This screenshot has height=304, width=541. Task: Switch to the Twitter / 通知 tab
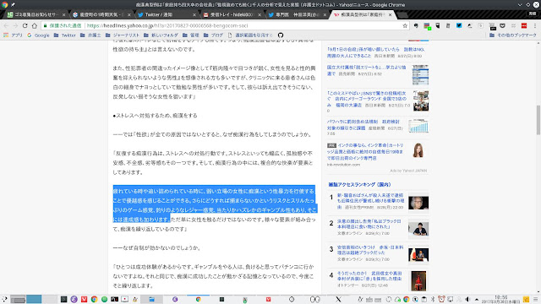[x=167, y=14]
